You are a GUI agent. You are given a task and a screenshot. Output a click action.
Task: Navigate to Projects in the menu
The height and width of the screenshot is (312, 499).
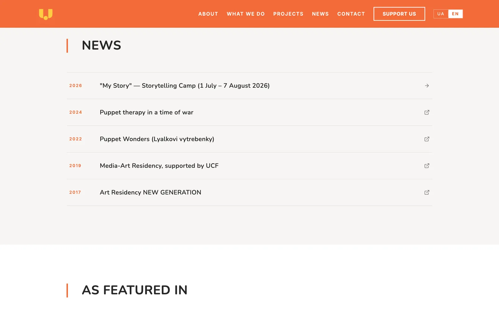tap(288, 14)
